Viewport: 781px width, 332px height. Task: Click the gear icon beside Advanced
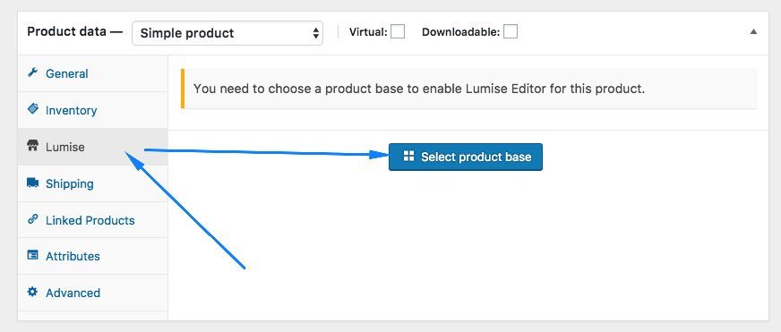32,292
